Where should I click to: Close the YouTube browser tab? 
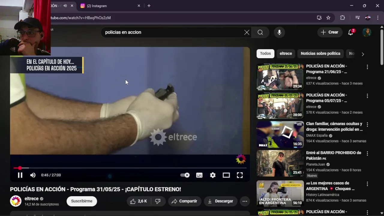(x=72, y=6)
